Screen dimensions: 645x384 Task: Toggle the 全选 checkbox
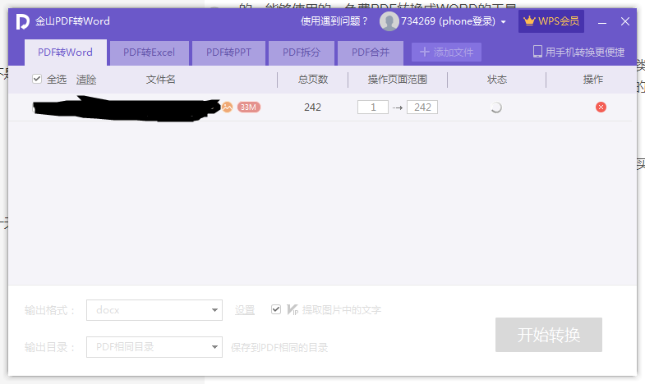coord(37,79)
